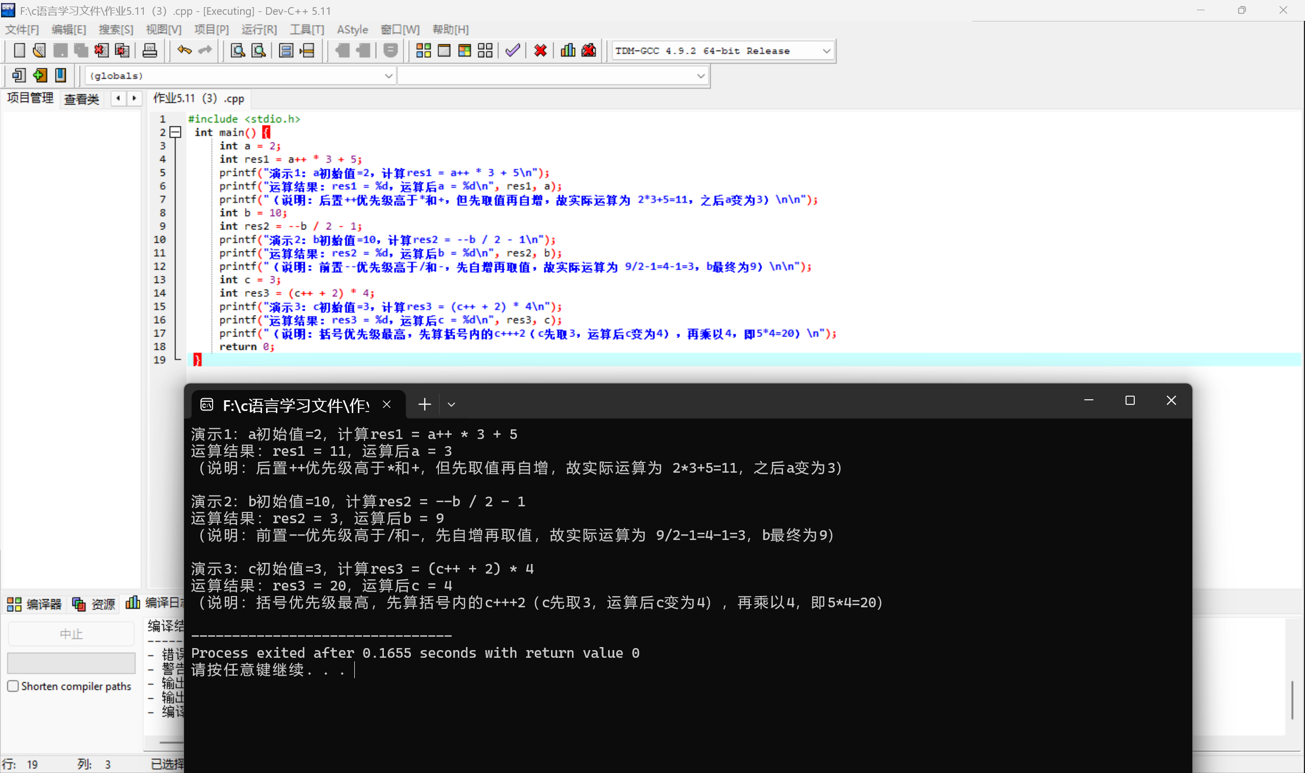Image resolution: width=1305 pixels, height=773 pixels.
Task: Enable Shorten compiler paths checkbox
Action: pyautogui.click(x=13, y=686)
